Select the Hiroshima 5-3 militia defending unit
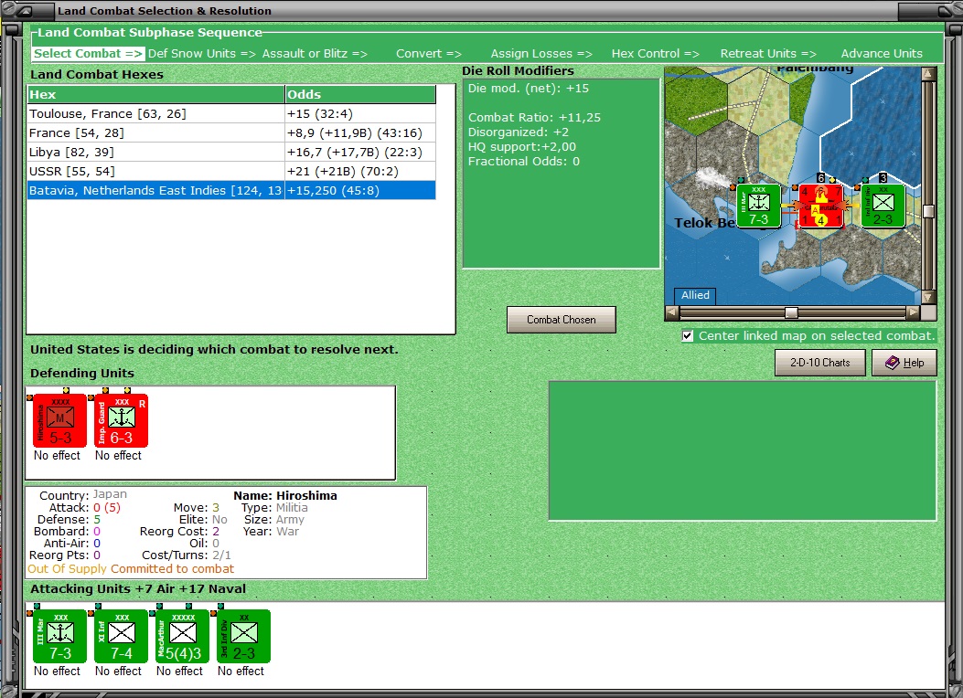 [59, 421]
